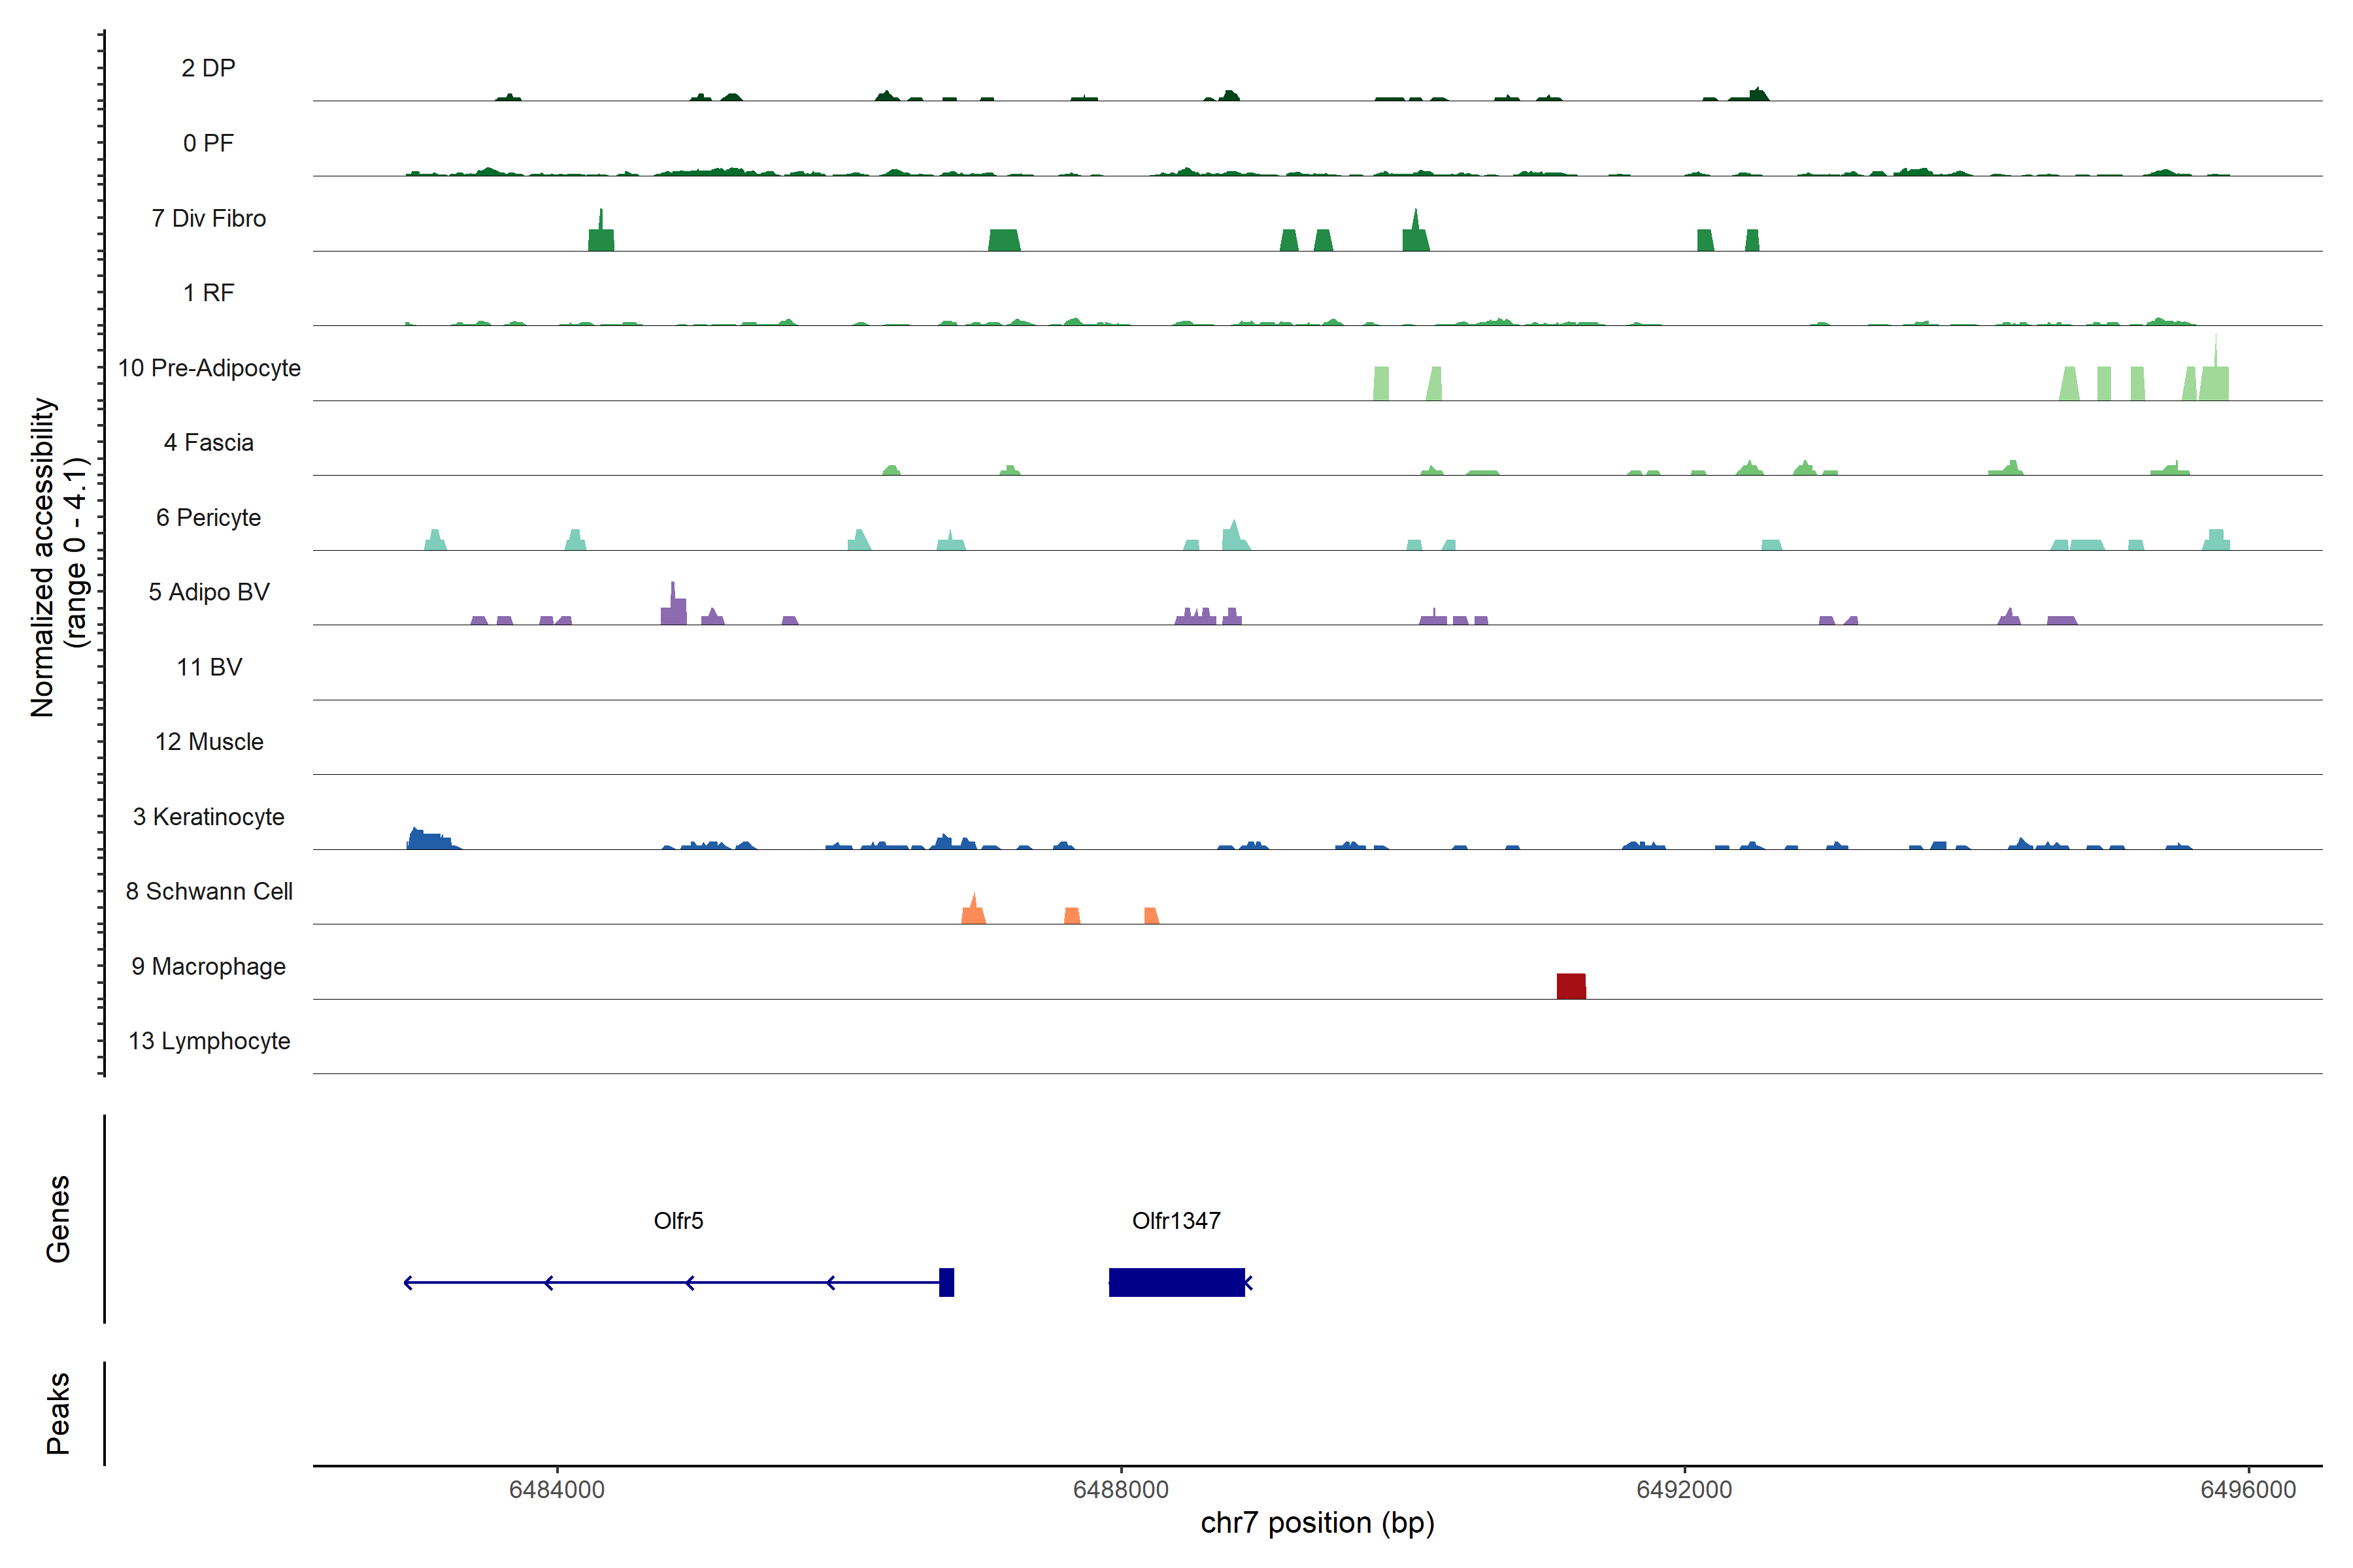Image resolution: width=2353 pixels, height=1568 pixels.
Task: Click the 6492000 axis tick label
Action: 1684,1489
